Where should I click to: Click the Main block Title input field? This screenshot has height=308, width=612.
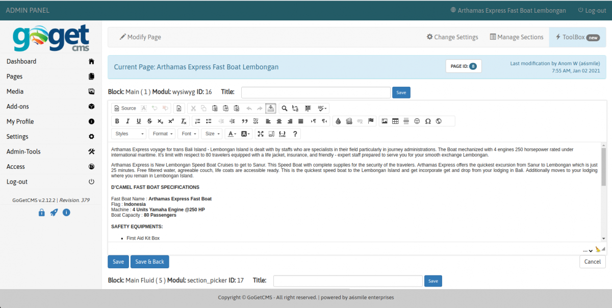(315, 92)
